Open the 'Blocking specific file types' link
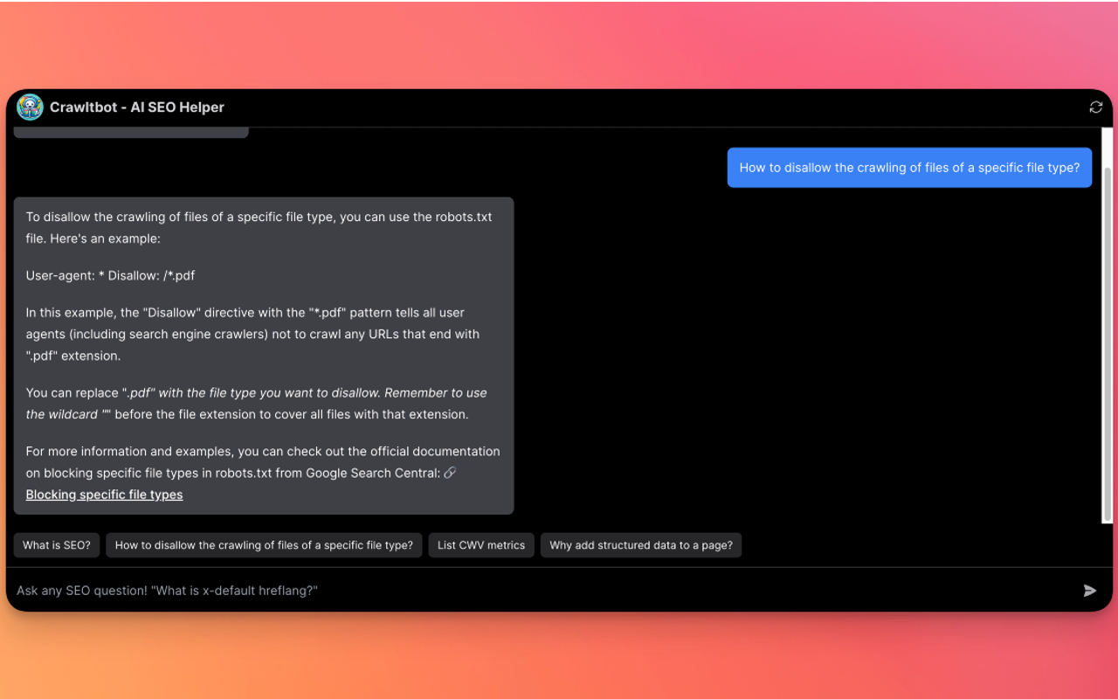The image size is (1118, 699). click(x=104, y=495)
